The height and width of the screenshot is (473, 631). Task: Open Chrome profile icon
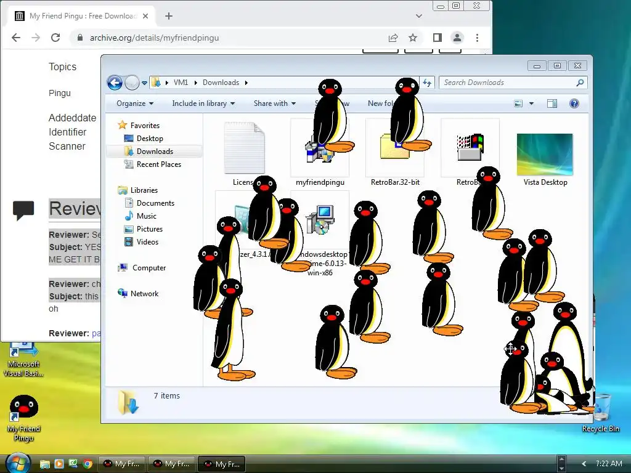pos(457,38)
